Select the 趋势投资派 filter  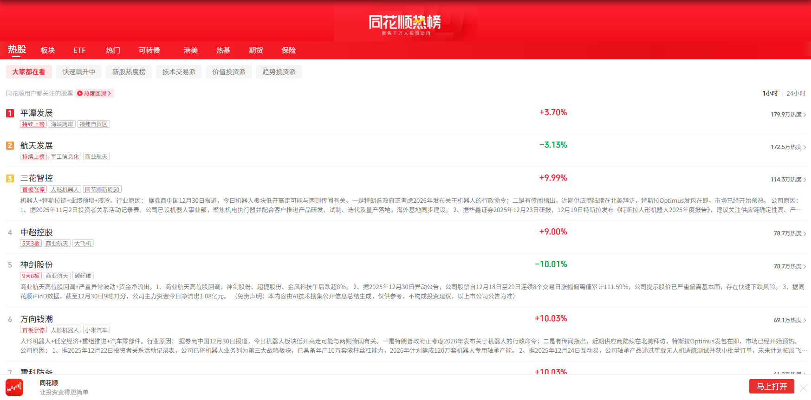tap(279, 72)
